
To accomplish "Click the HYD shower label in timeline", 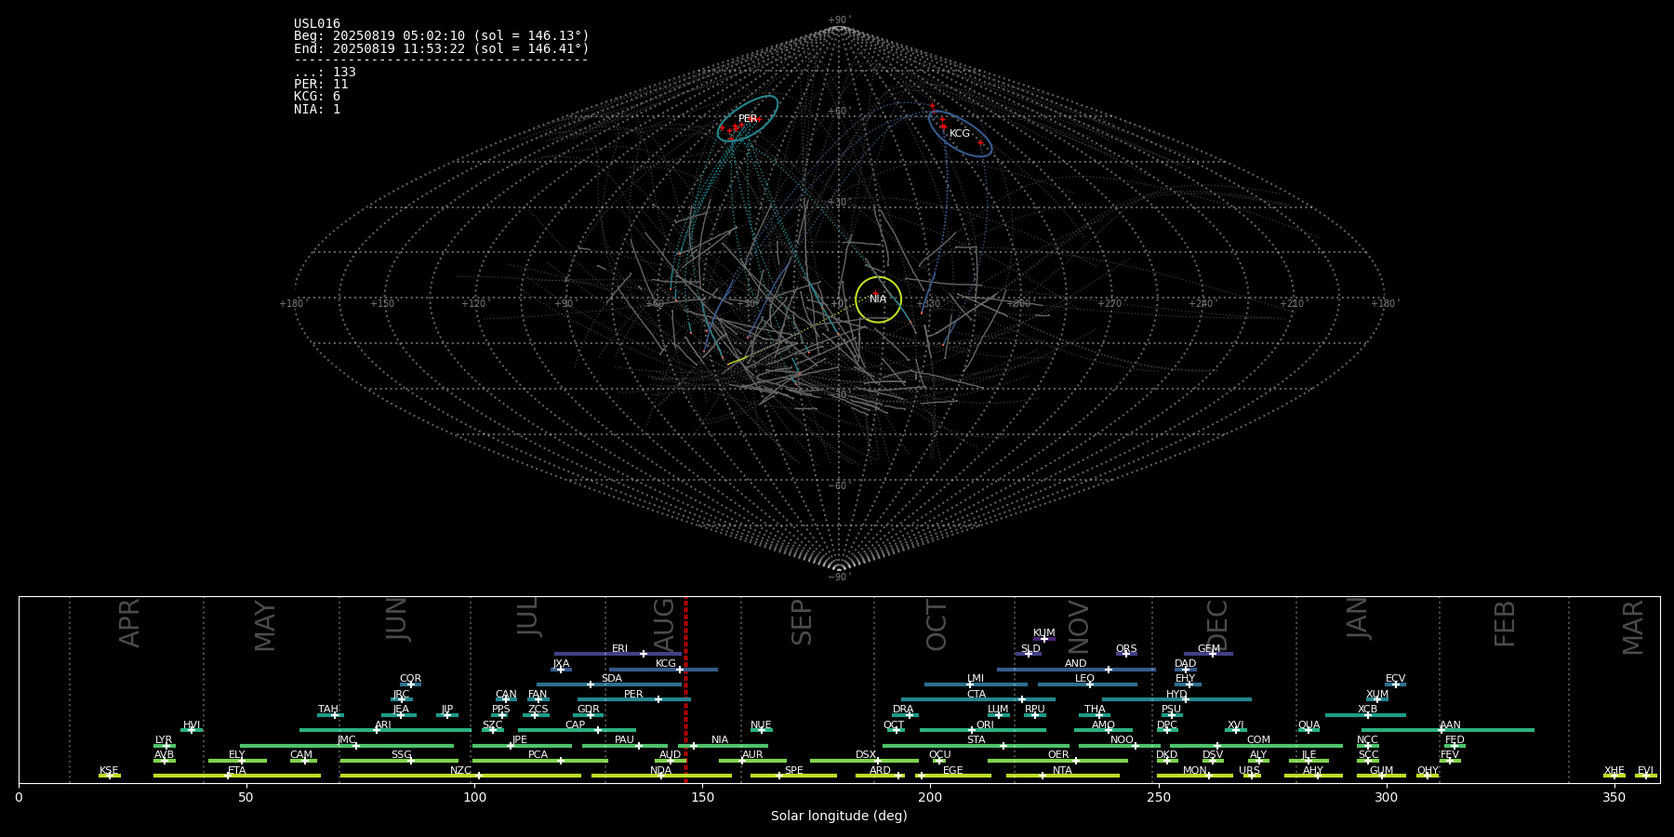I will tap(1177, 695).
